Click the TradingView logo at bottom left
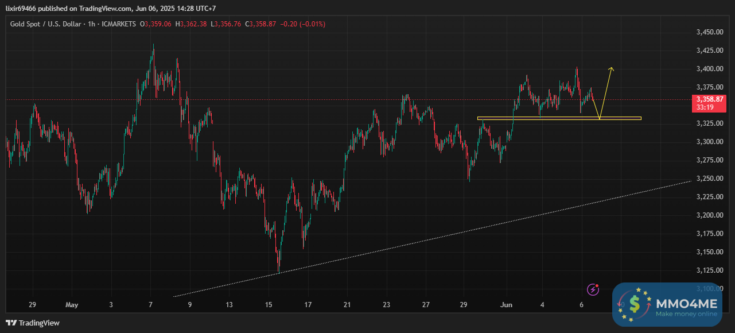This screenshot has width=735, height=333. pos(33,323)
